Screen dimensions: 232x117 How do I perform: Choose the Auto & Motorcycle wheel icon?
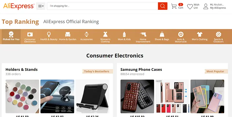181,34
